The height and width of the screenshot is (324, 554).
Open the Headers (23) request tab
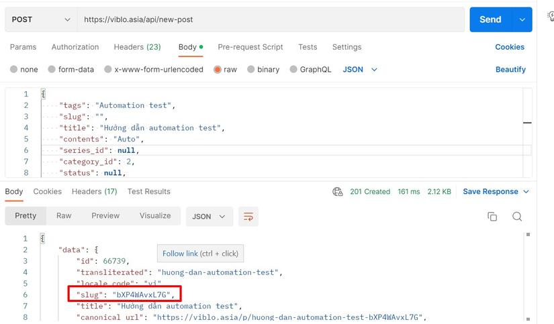[x=137, y=47]
